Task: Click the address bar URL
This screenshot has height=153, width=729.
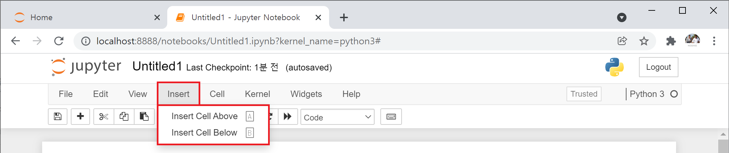Action: [x=238, y=41]
